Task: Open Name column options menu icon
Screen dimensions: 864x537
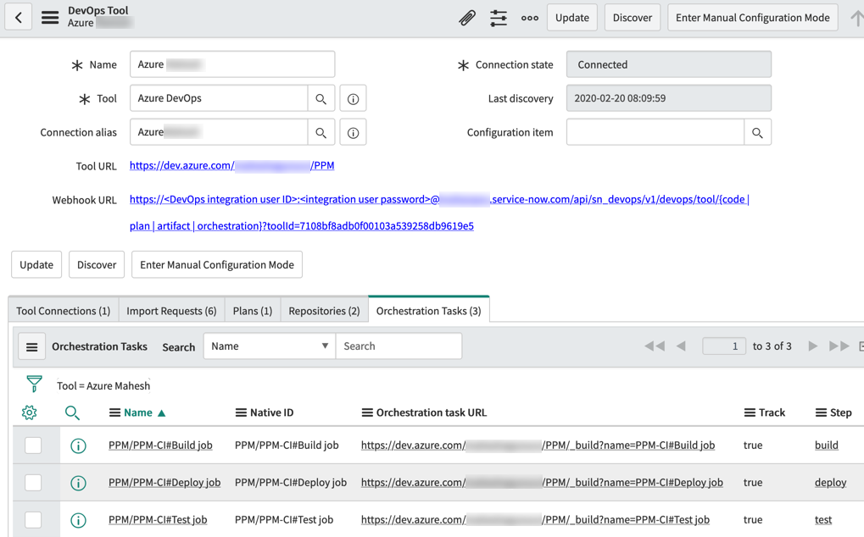Action: click(114, 412)
